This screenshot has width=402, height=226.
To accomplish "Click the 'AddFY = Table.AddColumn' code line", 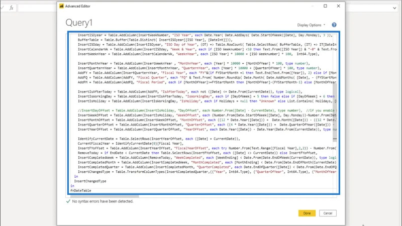I will (207, 73).
